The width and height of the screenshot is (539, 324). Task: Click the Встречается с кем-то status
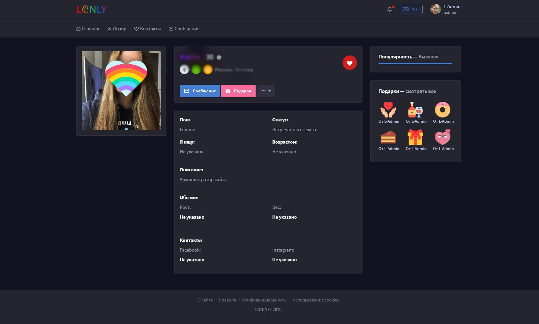[x=295, y=130]
